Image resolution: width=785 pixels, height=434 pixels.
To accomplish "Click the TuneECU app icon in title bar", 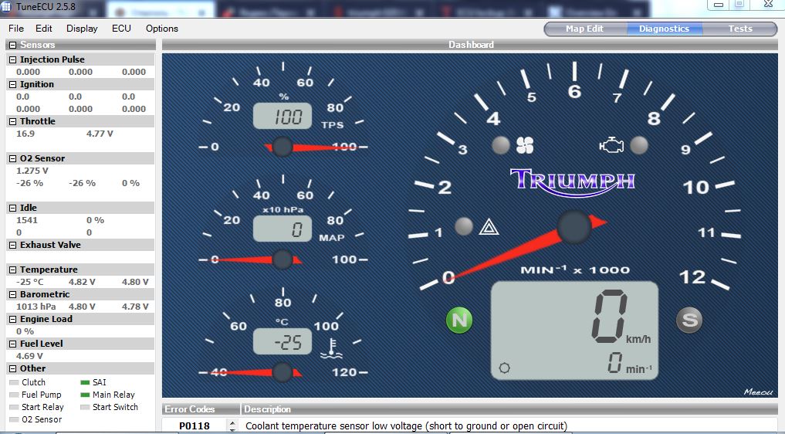I will 7,7.
